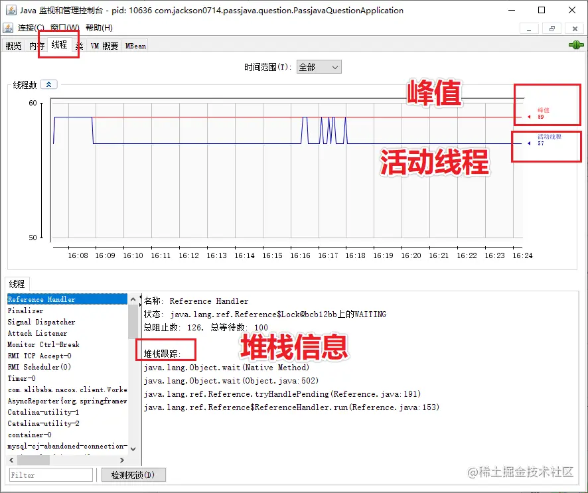The width and height of the screenshot is (588, 493).
Task: Select the Catalina-utility-1 thread
Action: click(67, 412)
